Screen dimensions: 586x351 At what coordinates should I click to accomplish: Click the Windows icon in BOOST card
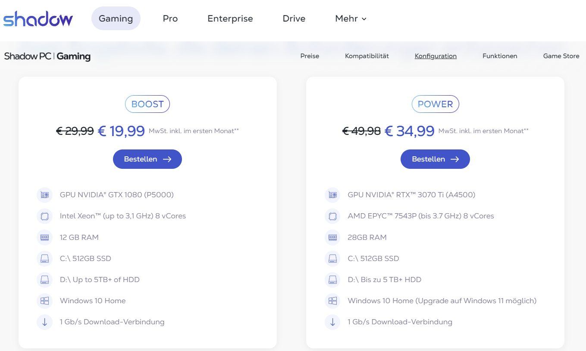pyautogui.click(x=44, y=301)
